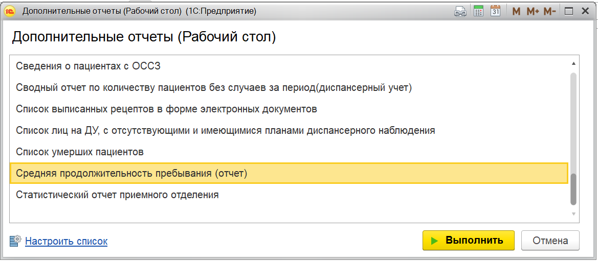Open the calendar icon
The height and width of the screenshot is (262, 598).
[x=495, y=11]
